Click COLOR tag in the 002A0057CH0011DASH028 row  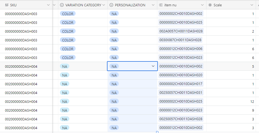pos(68,31)
